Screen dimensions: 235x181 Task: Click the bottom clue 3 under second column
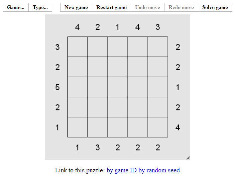click(x=98, y=147)
